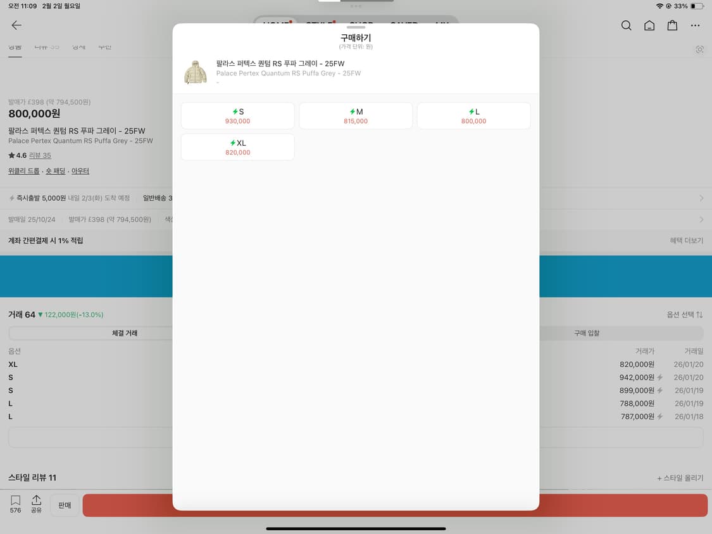This screenshot has height=534, width=712.
Task: Switch to the 상품 tab
Action: pyautogui.click(x=15, y=46)
